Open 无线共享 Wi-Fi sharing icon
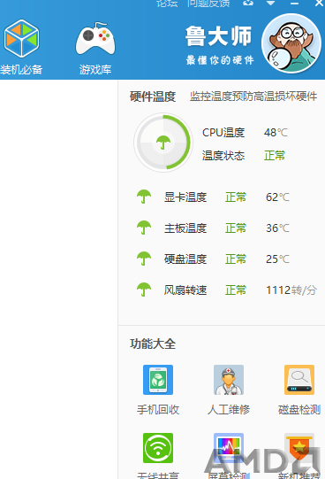This screenshot has height=479, width=325. coord(158,448)
